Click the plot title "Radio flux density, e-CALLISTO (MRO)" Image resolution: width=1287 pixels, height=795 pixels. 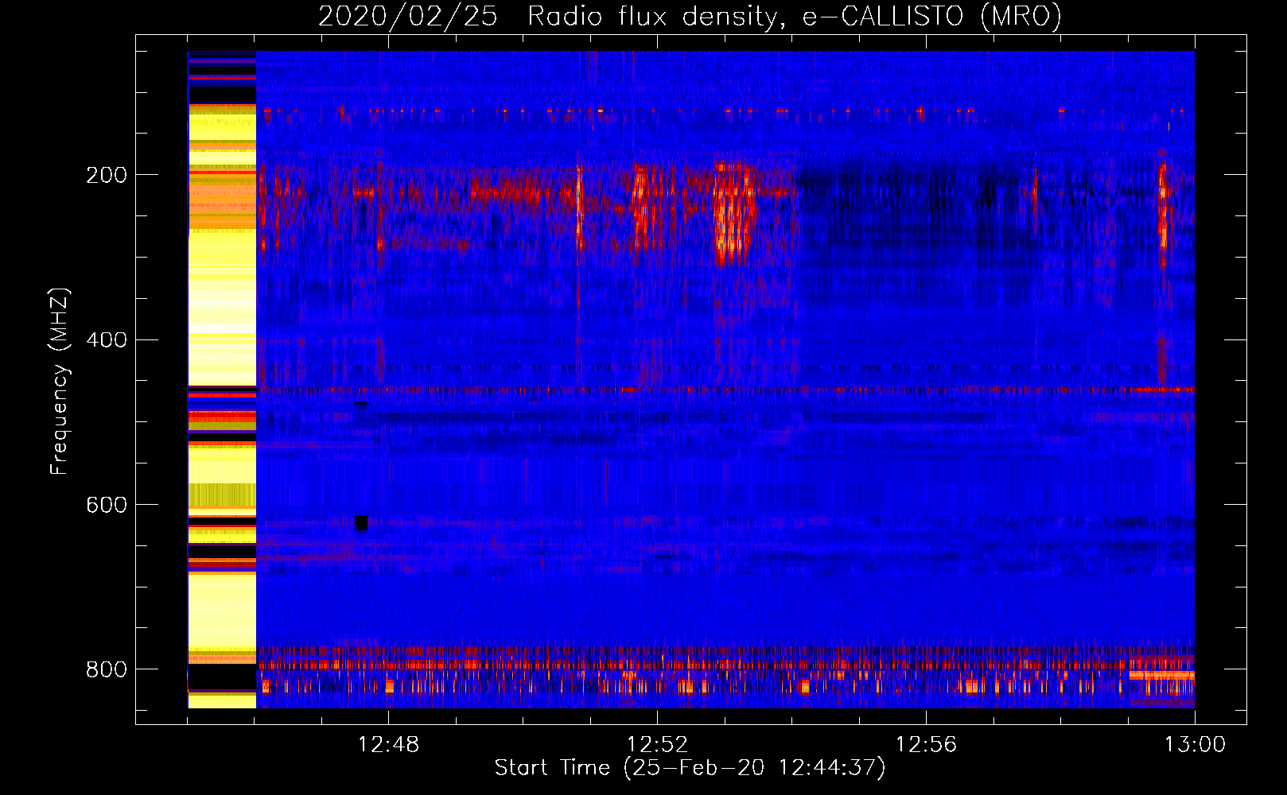795,16
